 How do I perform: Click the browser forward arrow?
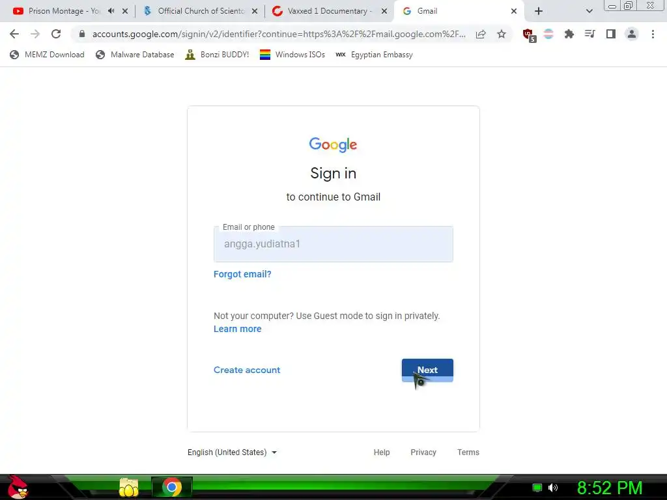[x=35, y=34]
